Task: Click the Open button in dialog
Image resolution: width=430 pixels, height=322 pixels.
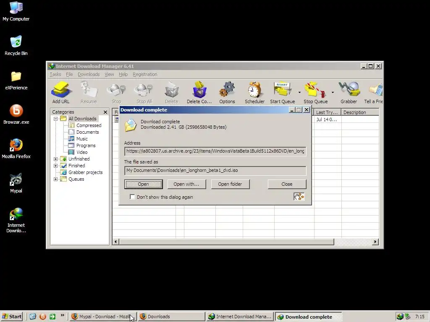Action: [144, 184]
